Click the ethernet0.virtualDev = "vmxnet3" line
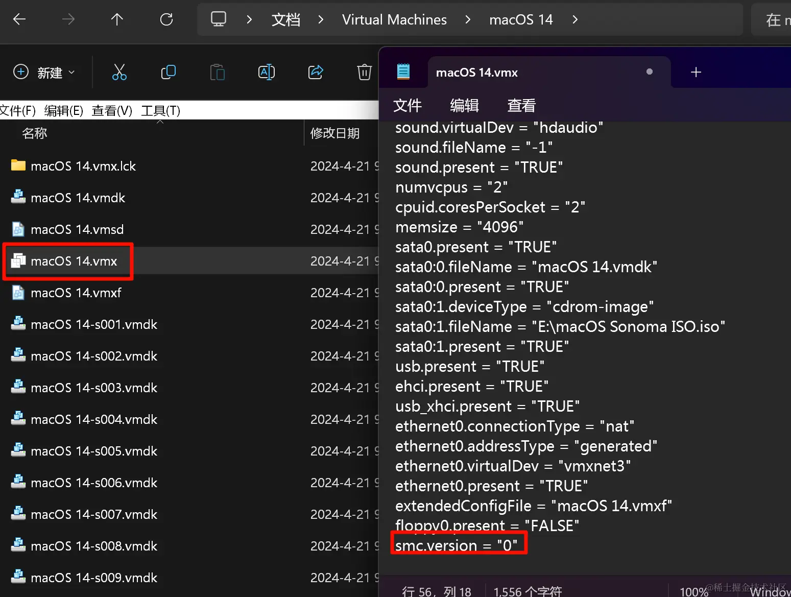The height and width of the screenshot is (597, 791). pyautogui.click(x=513, y=466)
